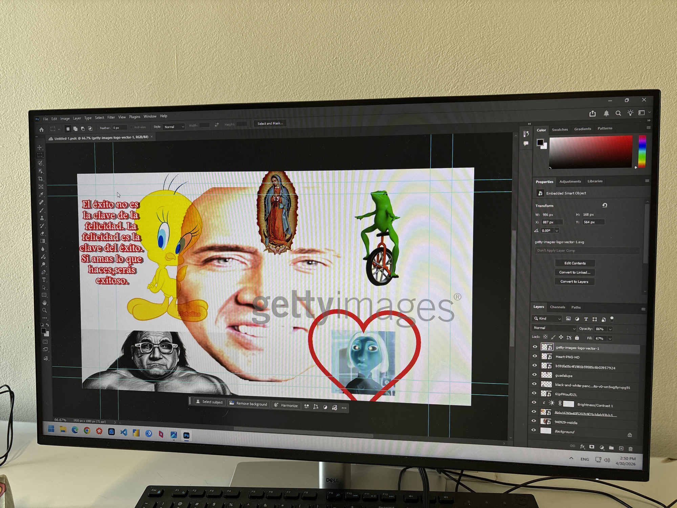Viewport: 677px width, 508px height.
Task: Delete layer with trash icon
Action: [630, 449]
